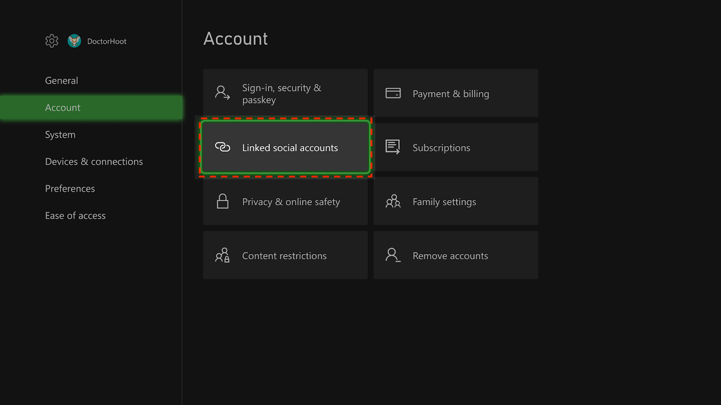721x405 pixels.
Task: Click the DoctorHoot profile avatar
Action: click(74, 40)
